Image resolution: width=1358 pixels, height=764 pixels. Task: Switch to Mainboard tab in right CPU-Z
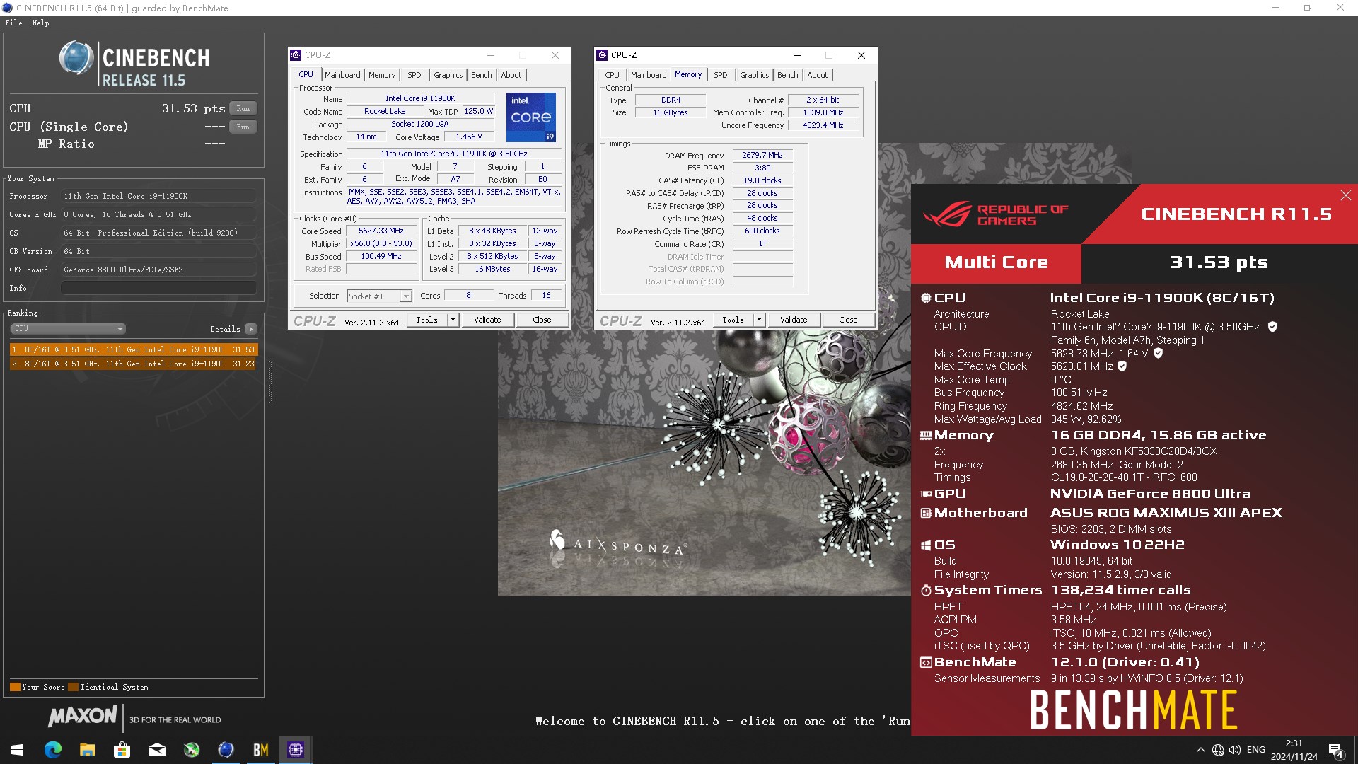649,75
